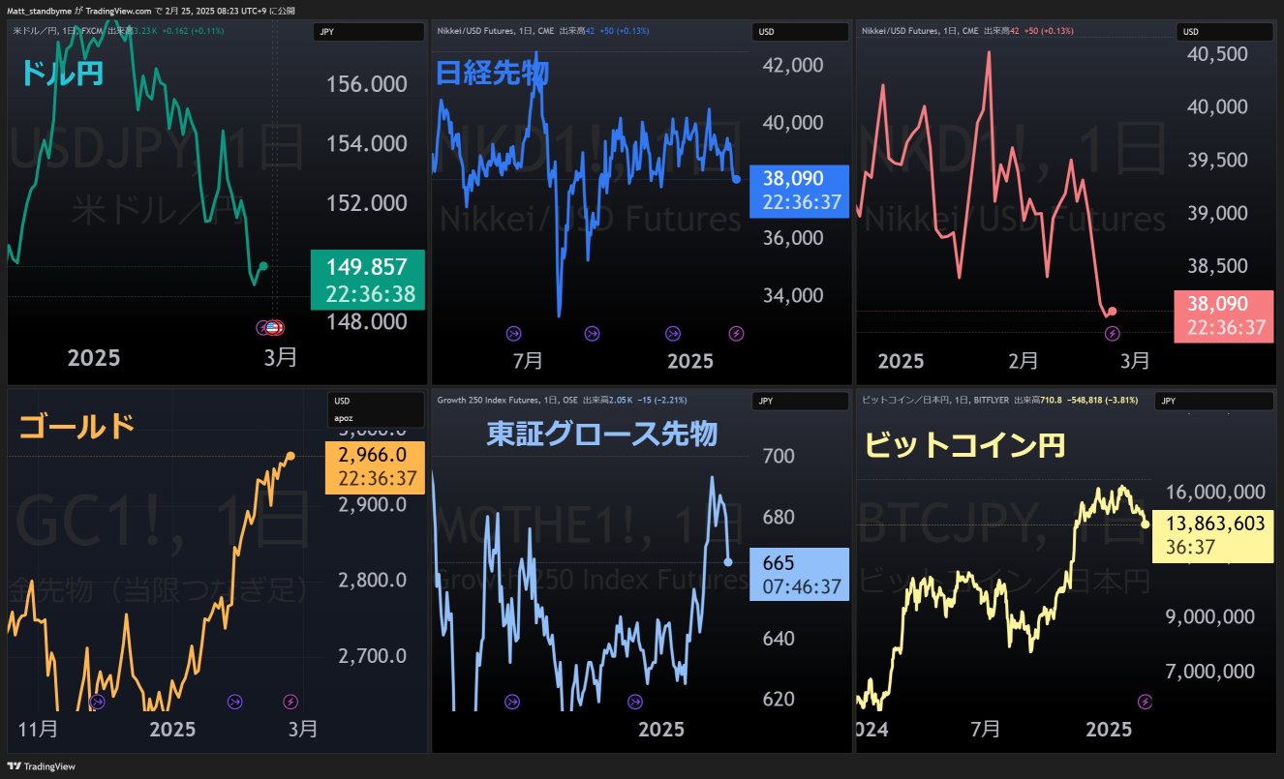Viewport: 1284px width, 779px height.
Task: Click the 7月 label on the Bitcoin time axis
Action: pos(984,729)
